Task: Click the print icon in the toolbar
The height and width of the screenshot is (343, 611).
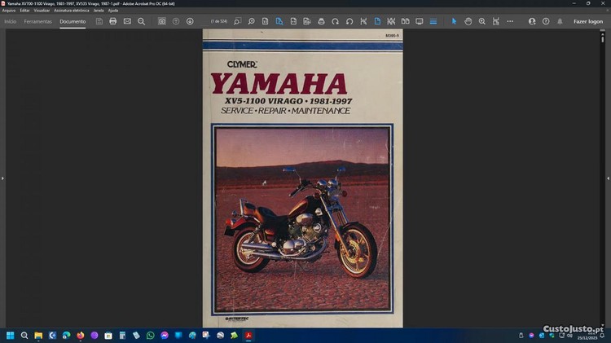Action: tap(113, 21)
